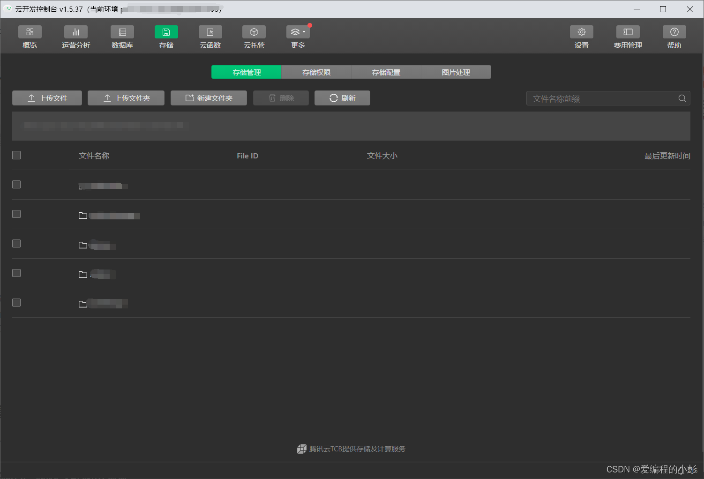Close the 云开发控制台 window
704x479 pixels.
(690, 9)
